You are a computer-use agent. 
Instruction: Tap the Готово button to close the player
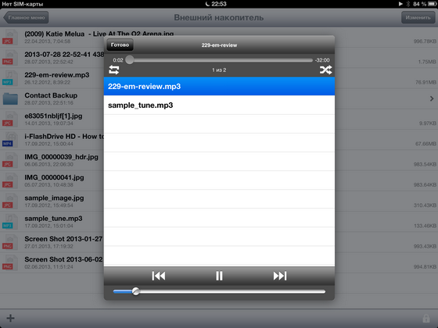coord(120,45)
